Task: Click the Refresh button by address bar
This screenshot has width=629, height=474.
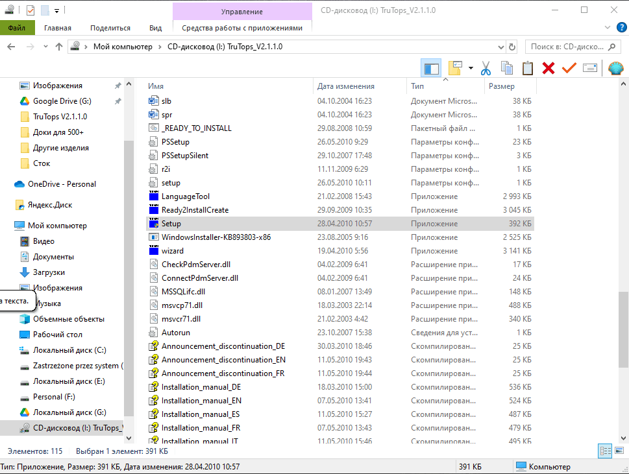Action: pyautogui.click(x=512, y=47)
